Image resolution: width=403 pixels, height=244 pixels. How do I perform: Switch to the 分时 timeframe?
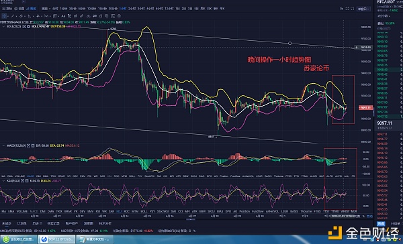tap(55, 9)
